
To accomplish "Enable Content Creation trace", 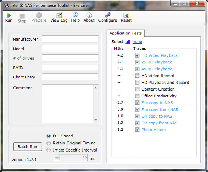I will click(x=137, y=89).
